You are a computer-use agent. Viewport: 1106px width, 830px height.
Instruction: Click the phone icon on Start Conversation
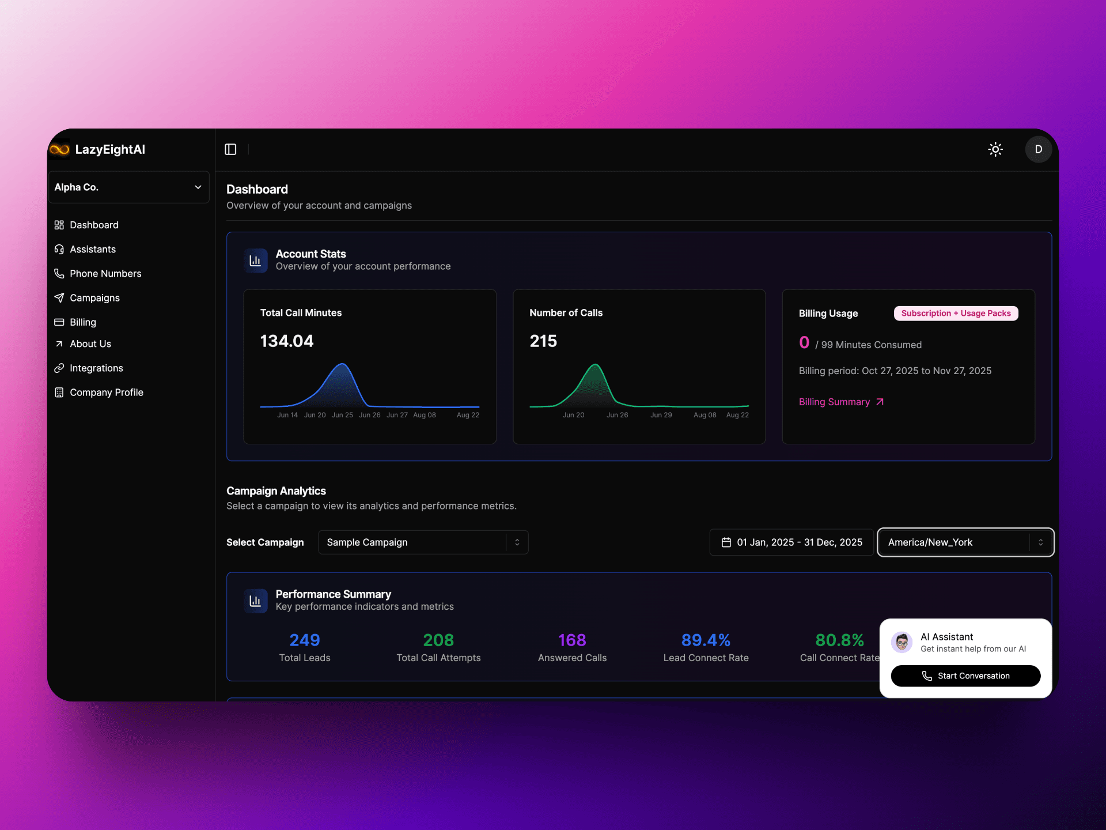[927, 676]
